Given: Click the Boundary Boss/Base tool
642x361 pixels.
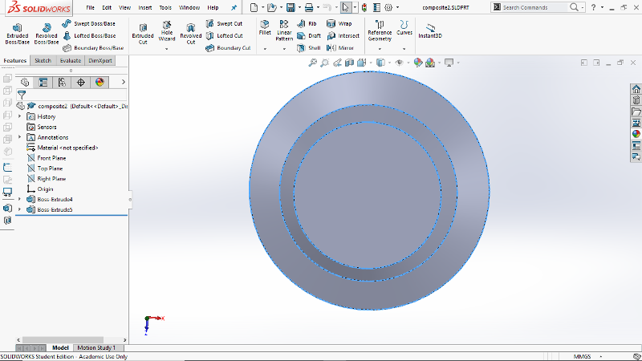Looking at the screenshot, I should 93,48.
